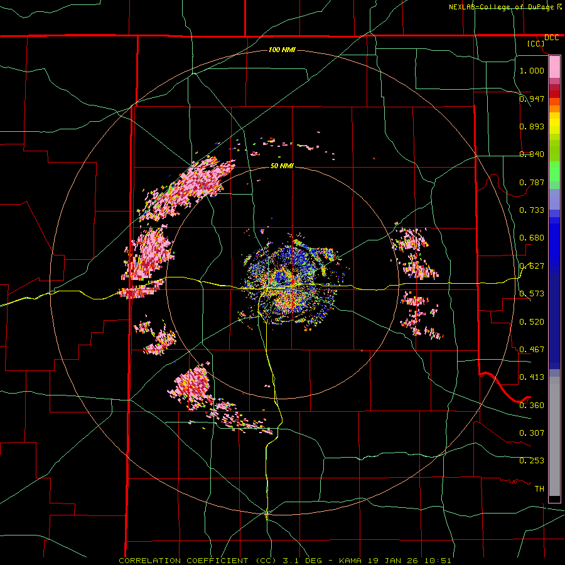
Task: Click the "KAMA" radar site identifier
Action: click(x=350, y=561)
